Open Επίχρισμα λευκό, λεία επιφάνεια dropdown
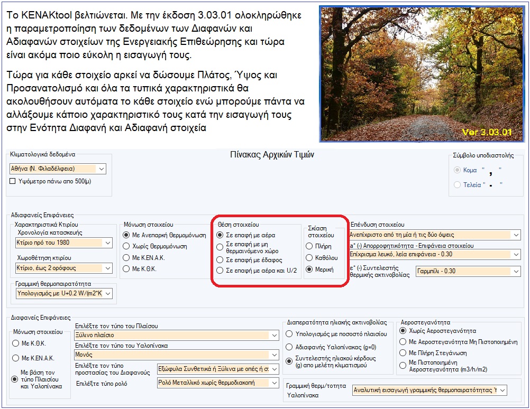This screenshot has width=530, height=409. coord(435,254)
